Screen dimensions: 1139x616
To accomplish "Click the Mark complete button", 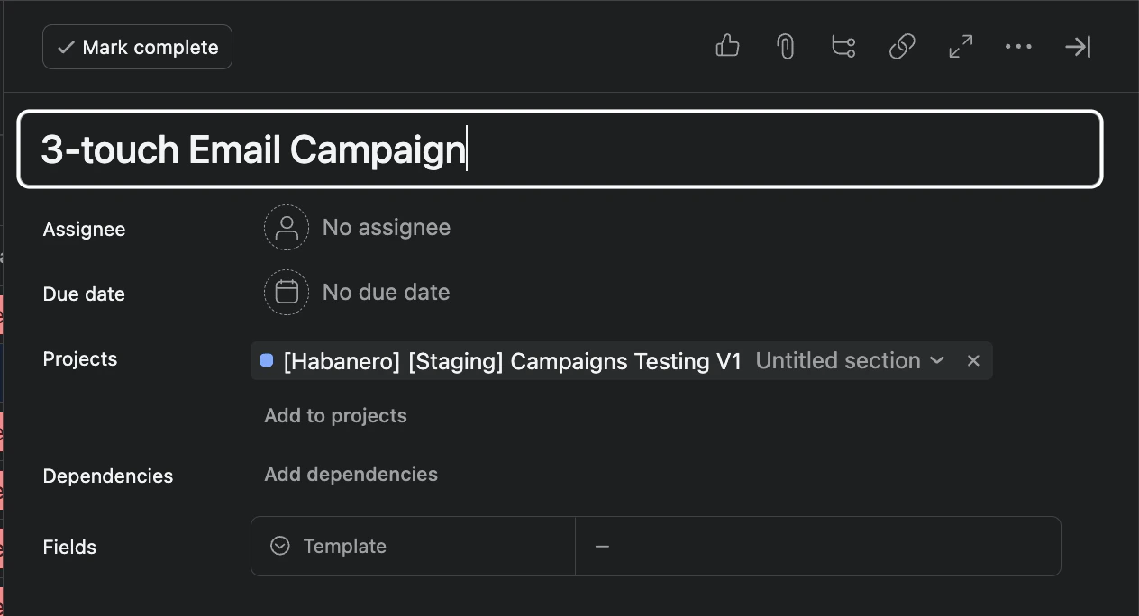I will click(x=137, y=48).
